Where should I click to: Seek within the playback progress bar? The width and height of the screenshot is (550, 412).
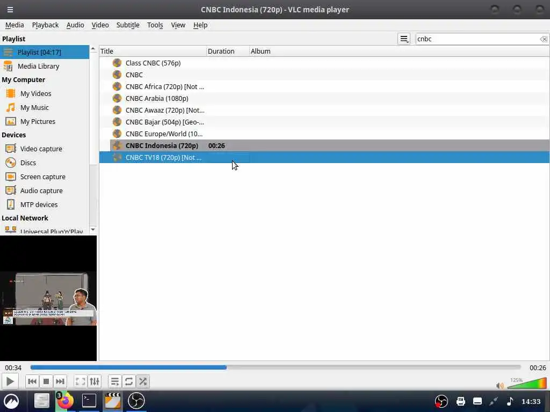(276, 367)
